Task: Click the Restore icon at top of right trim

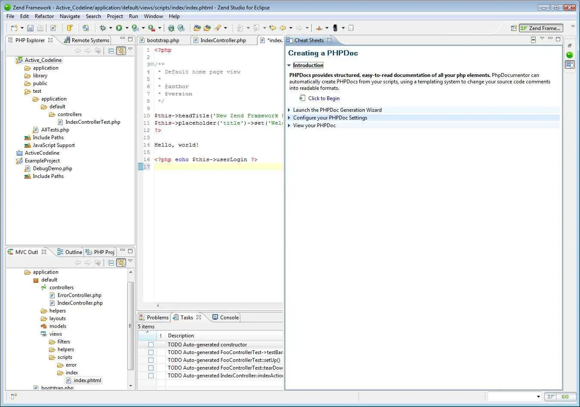Action: pyautogui.click(x=570, y=46)
